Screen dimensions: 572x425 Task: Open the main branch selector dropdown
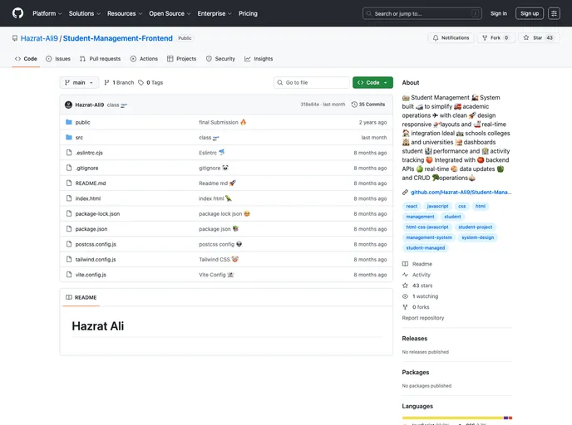coord(79,83)
